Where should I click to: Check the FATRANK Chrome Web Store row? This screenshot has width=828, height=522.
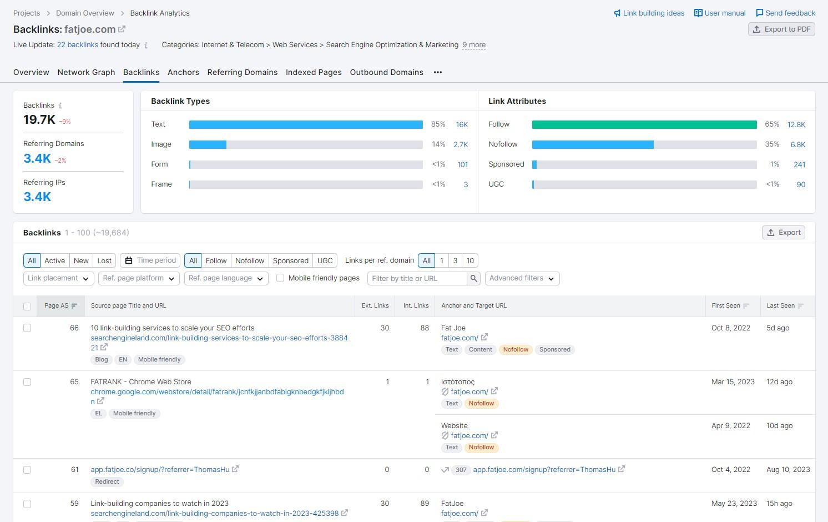click(27, 382)
